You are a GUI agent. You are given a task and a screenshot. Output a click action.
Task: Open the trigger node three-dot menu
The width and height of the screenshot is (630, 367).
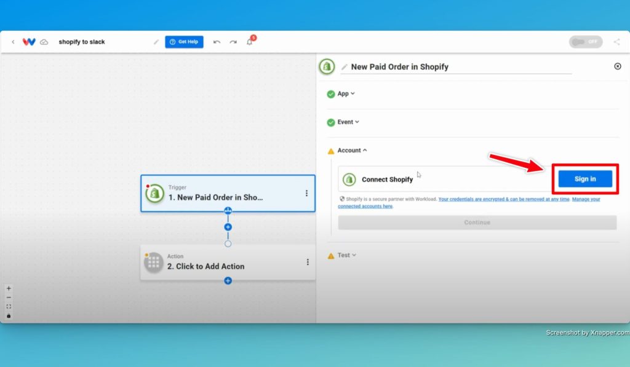(306, 193)
